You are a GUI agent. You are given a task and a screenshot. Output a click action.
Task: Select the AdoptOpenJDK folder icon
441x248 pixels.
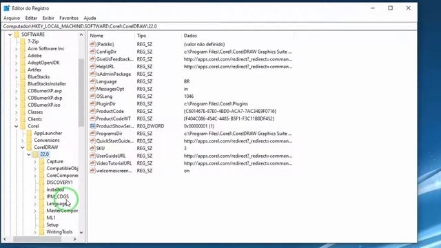pos(23,63)
